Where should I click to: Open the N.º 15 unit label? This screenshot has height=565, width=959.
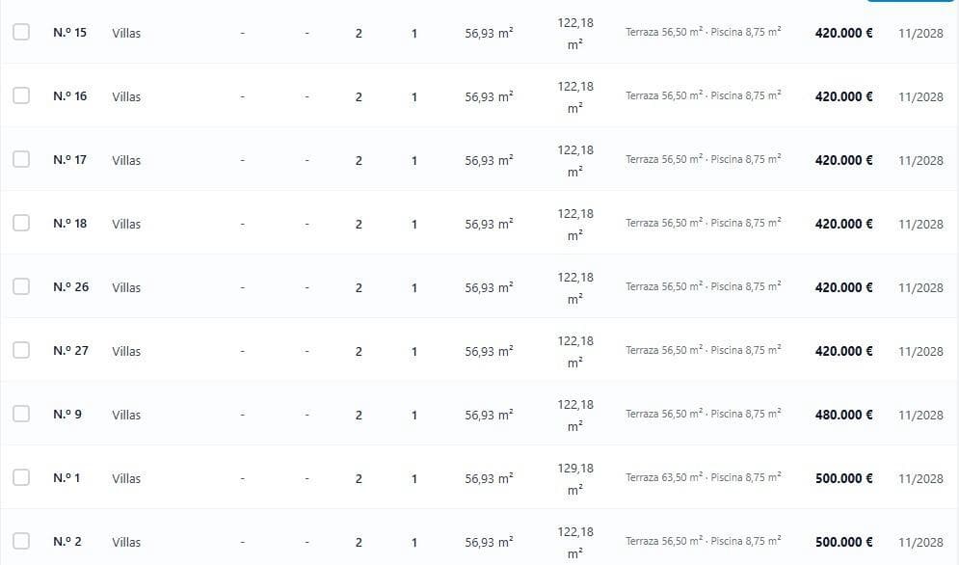(x=69, y=33)
